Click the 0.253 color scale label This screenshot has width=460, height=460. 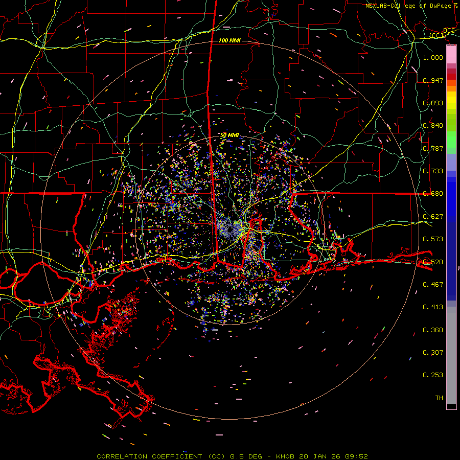[433, 375]
